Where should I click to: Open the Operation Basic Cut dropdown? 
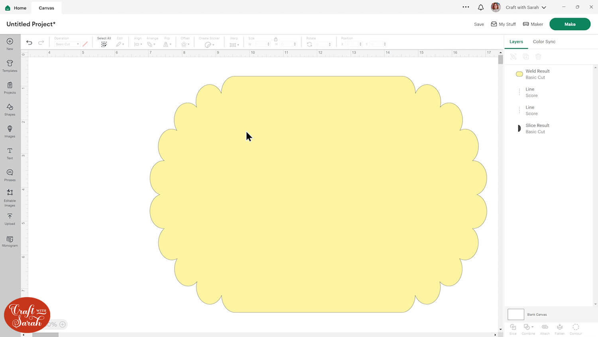click(67, 44)
